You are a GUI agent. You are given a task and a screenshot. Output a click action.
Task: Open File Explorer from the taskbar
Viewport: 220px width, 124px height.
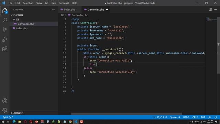[20, 122]
